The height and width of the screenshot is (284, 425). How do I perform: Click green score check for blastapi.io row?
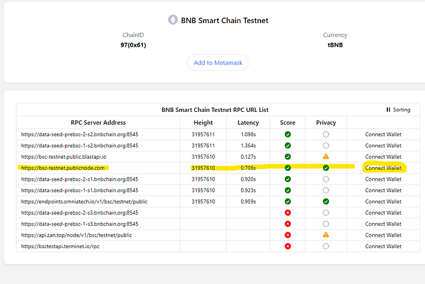point(288,157)
